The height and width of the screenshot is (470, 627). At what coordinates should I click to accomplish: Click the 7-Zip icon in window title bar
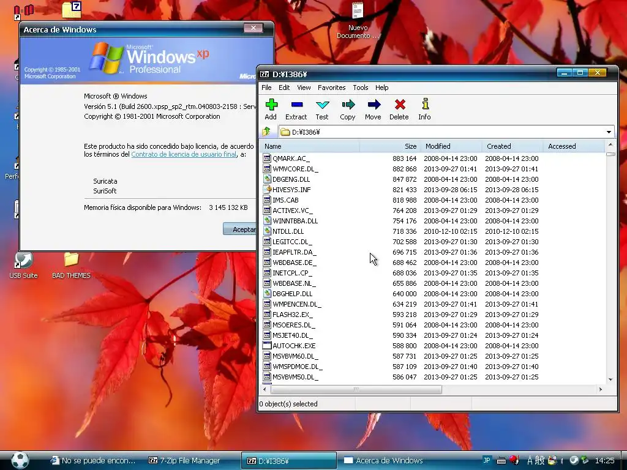[265, 74]
